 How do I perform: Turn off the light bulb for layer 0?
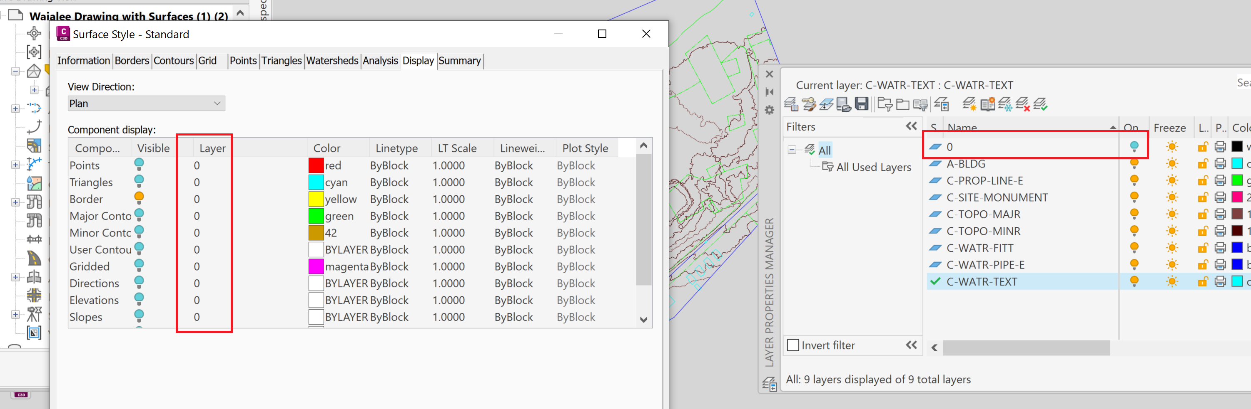pos(1135,147)
